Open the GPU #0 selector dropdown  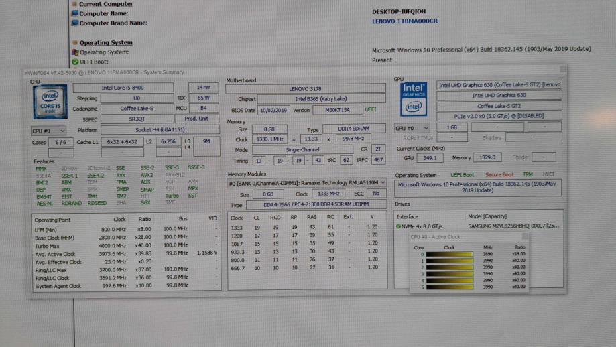pos(412,128)
